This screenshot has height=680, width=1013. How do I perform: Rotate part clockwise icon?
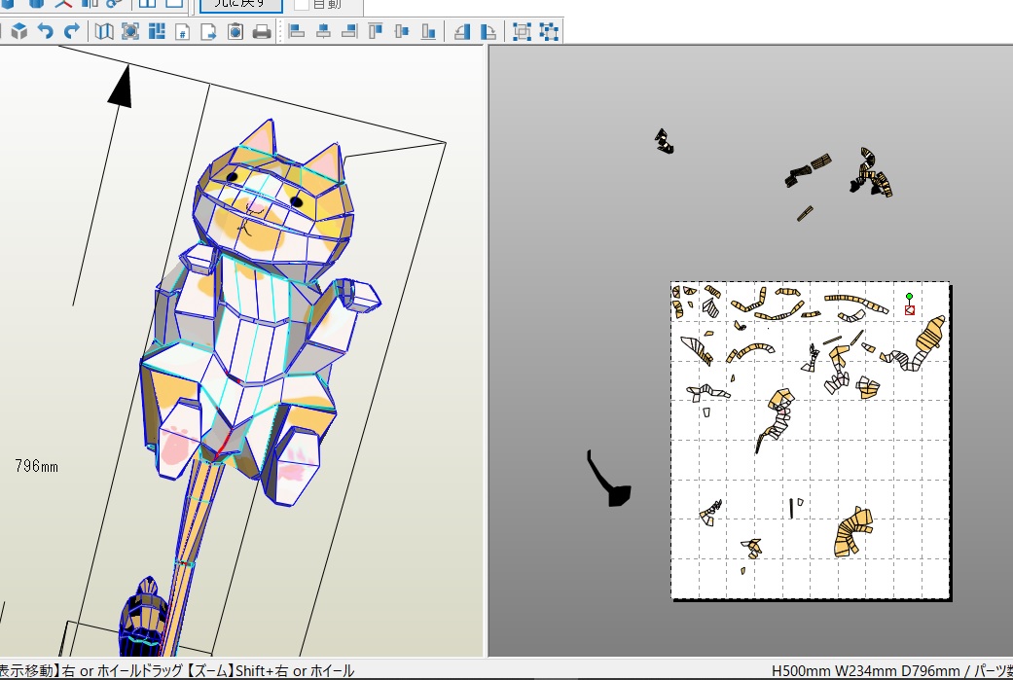488,31
